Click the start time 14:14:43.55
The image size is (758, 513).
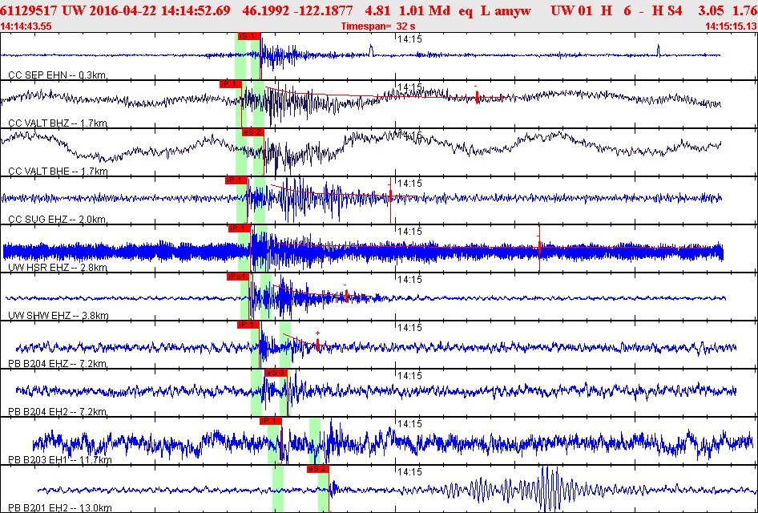click(x=26, y=26)
